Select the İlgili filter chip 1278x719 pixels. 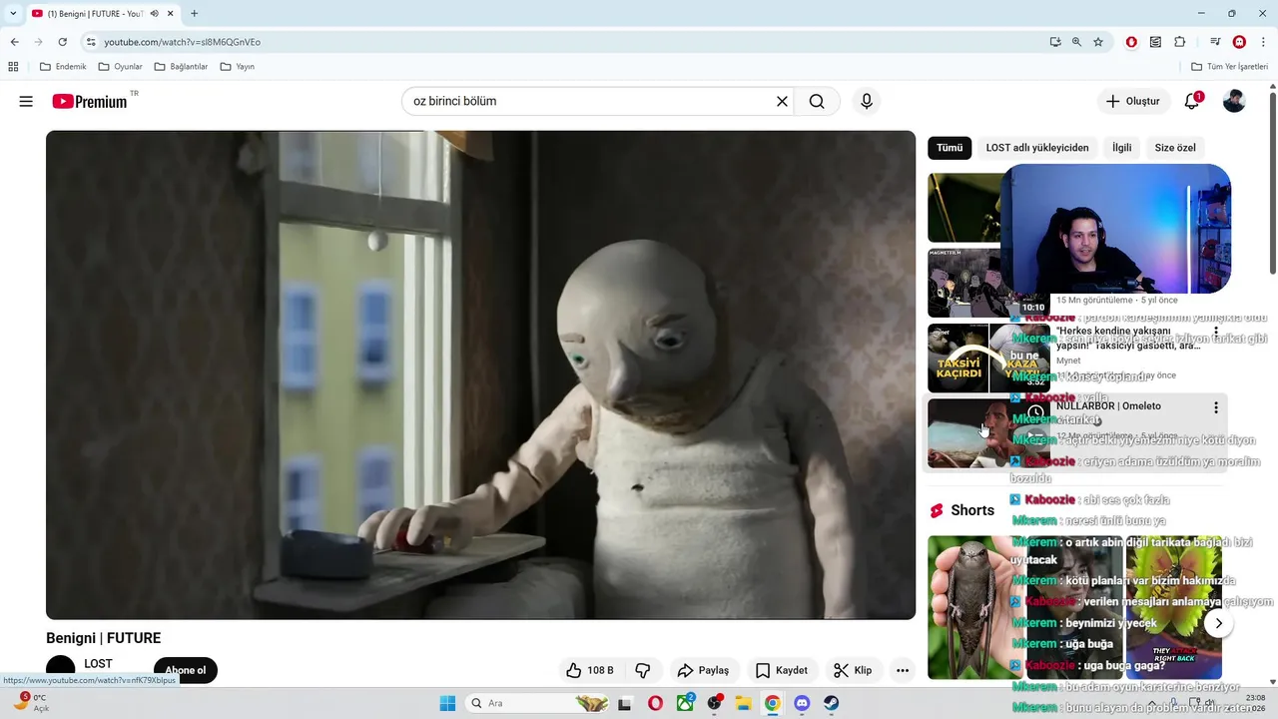(x=1122, y=148)
